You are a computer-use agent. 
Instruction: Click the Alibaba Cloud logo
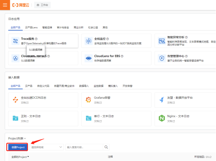click(x=21, y=5)
